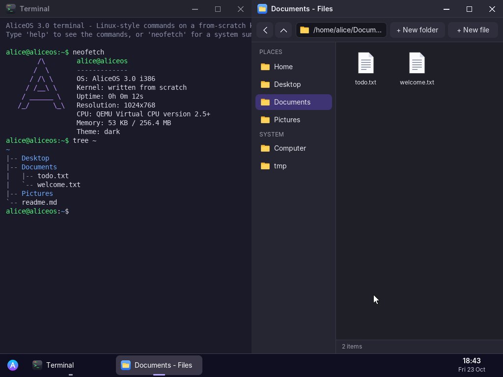Viewport: 503px width, 377px height.
Task: Click the welcome.txt file name label
Action: [x=417, y=82]
